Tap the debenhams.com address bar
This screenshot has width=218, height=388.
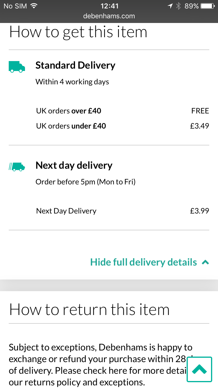(x=109, y=16)
